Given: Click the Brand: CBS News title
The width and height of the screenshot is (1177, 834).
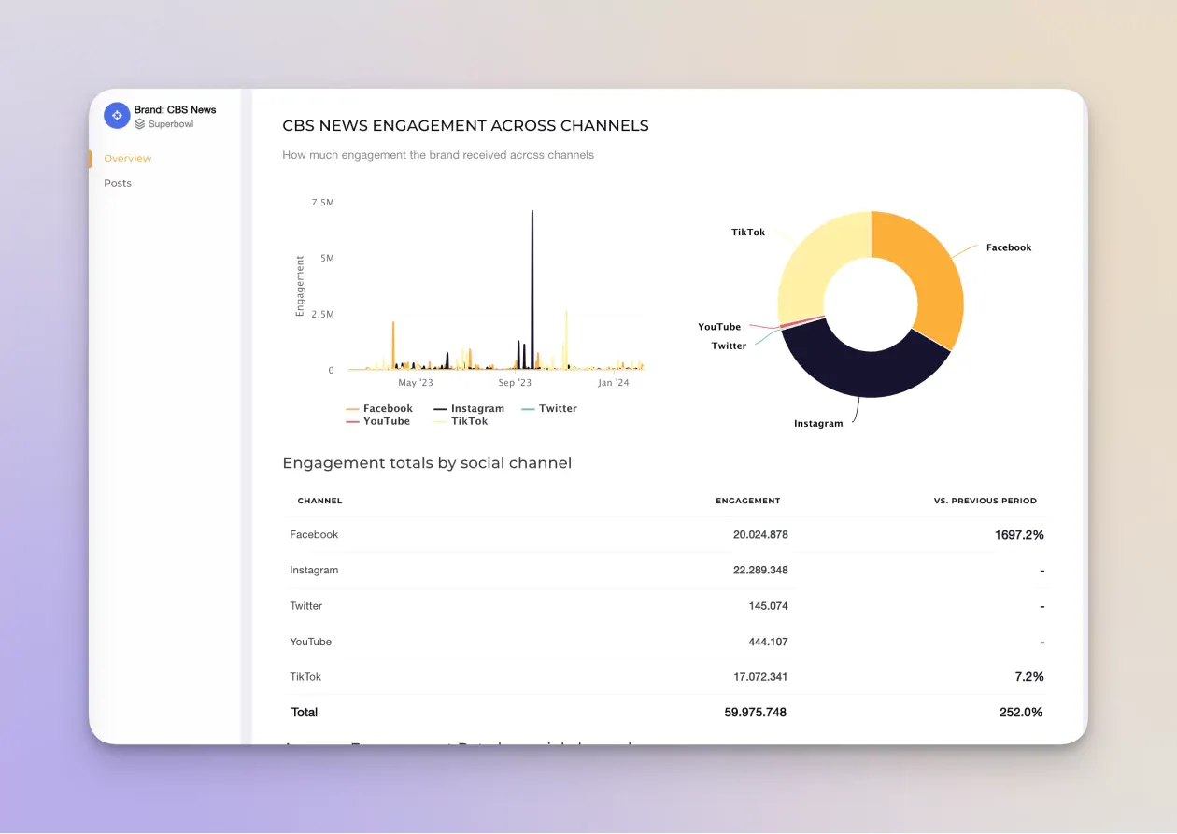Looking at the screenshot, I should tap(175, 110).
